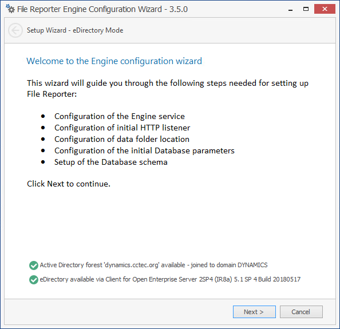Cancel the configuration wizard

click(301, 312)
